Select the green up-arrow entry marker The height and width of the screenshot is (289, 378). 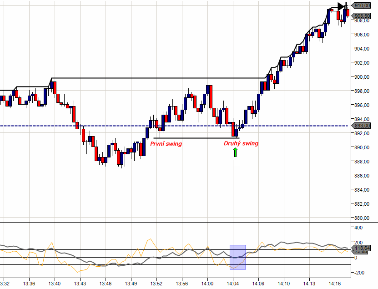235,152
